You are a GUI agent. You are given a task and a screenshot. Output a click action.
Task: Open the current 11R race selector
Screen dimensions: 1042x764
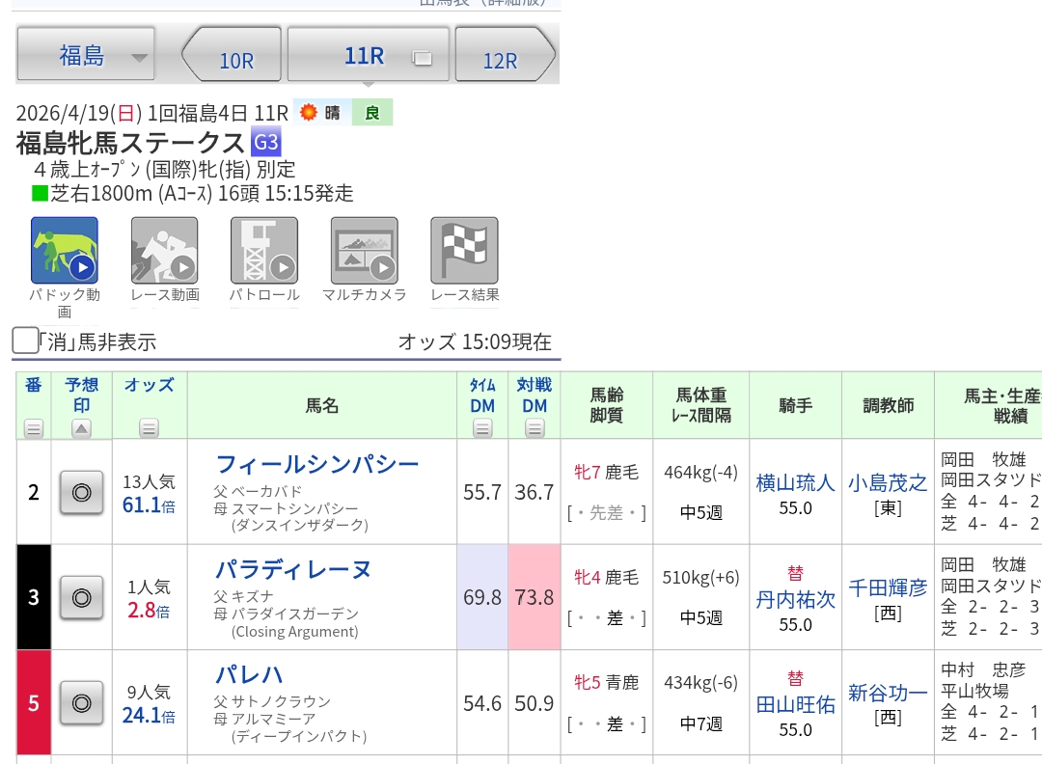(369, 56)
